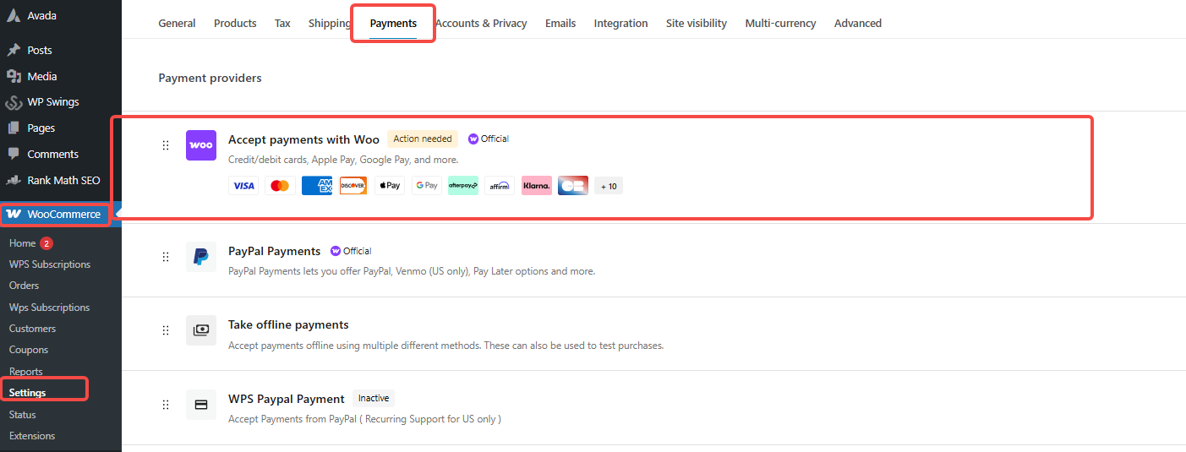The image size is (1186, 452).
Task: Click the CB card logo
Action: click(573, 186)
